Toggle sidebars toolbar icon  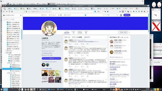click(123, 12)
